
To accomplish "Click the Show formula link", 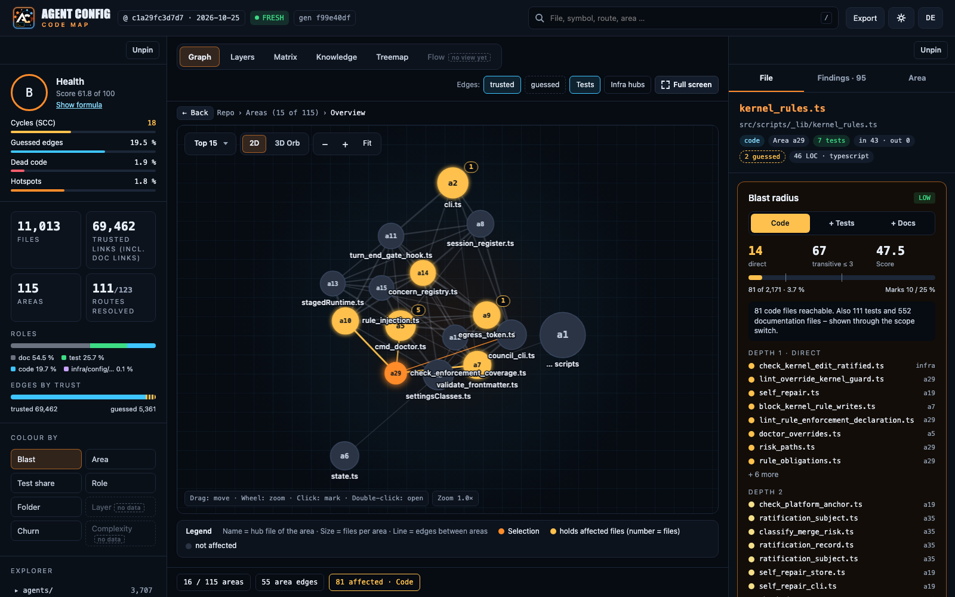I will (x=79, y=105).
